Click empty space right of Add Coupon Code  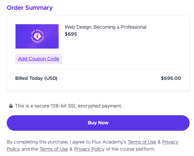pyautogui.click(x=121, y=59)
